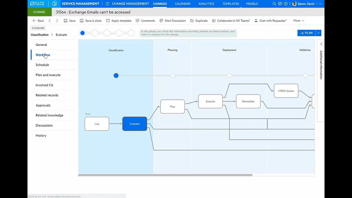The image size is (352, 198).
Task: Click the Evaluate breadcrumb label
Action: (x=61, y=35)
